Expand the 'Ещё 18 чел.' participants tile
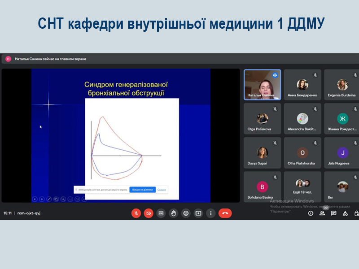 [x=303, y=187]
